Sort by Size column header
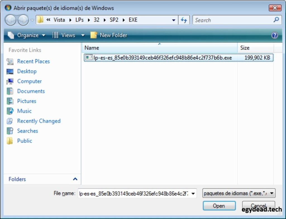Screen dimensions: 286x219 [x=256, y=48]
